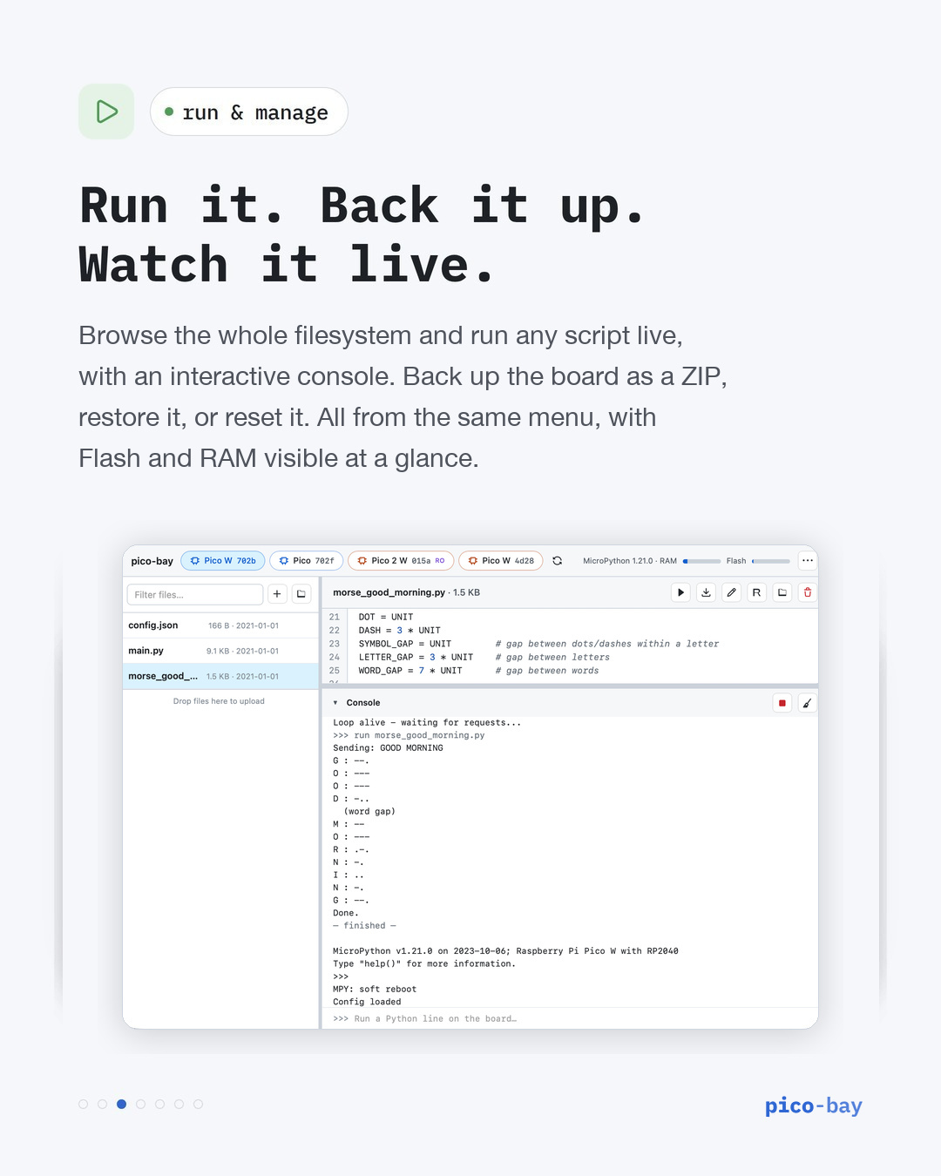Viewport: 941px width, 1176px height.
Task: Run the morse_good_morning.py script
Action: click(x=680, y=592)
